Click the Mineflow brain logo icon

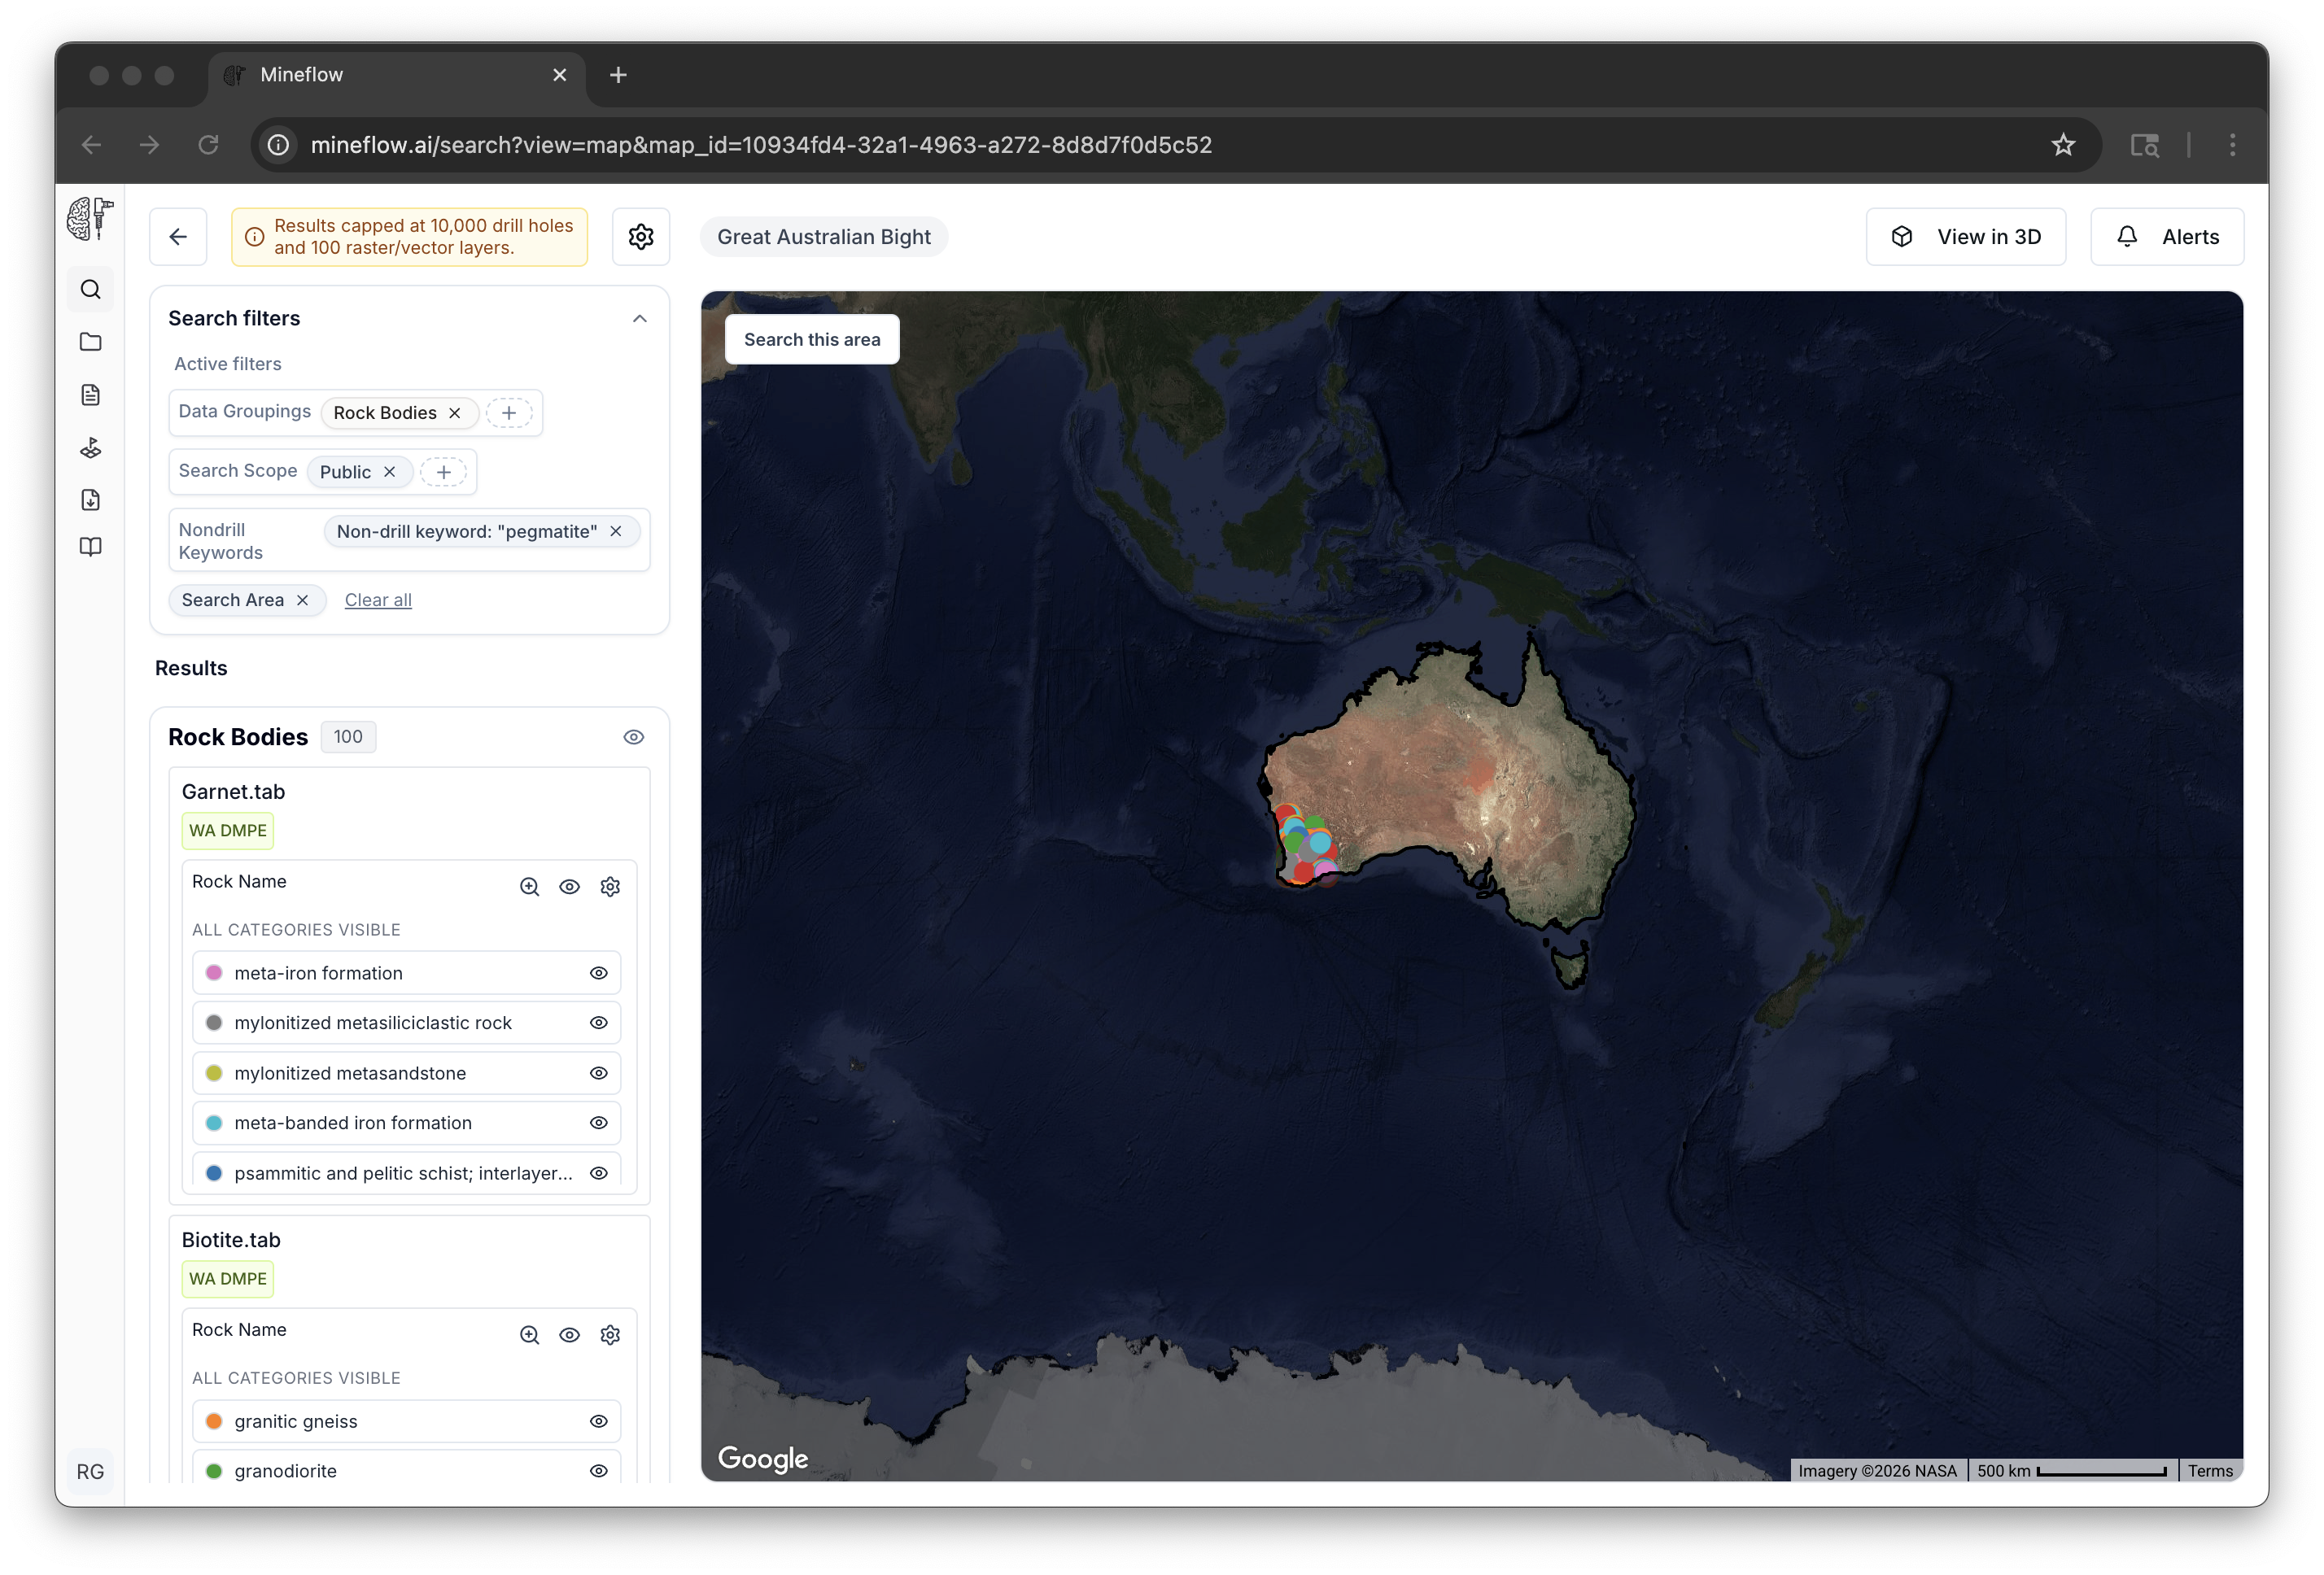coord(90,218)
